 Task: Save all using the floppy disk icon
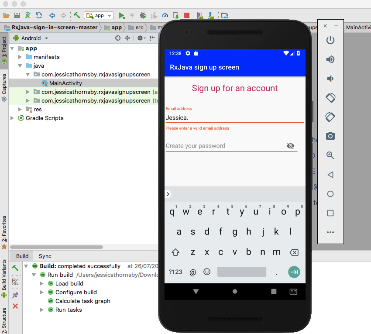tap(17, 15)
